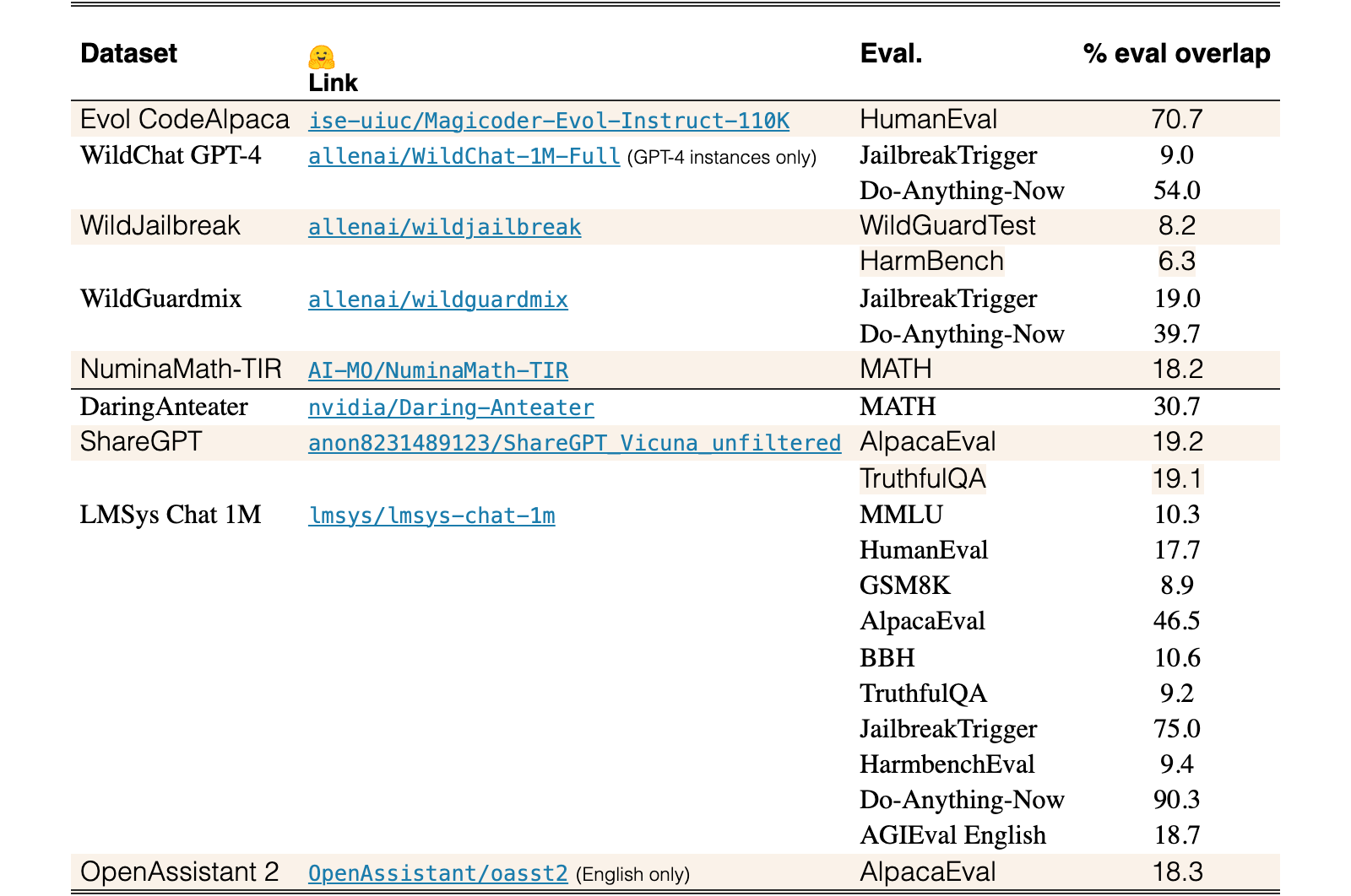Open anon8231489123/ShareGPT_Vicuna_unfiltered link
Viewport: 1351px width, 896px height.
point(575,443)
